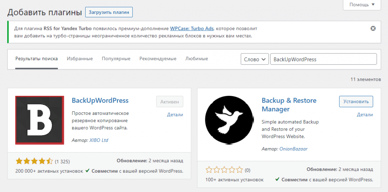This screenshot has width=388, height=192.
Task: Switch to the Избранные tab
Action: [x=80, y=59]
